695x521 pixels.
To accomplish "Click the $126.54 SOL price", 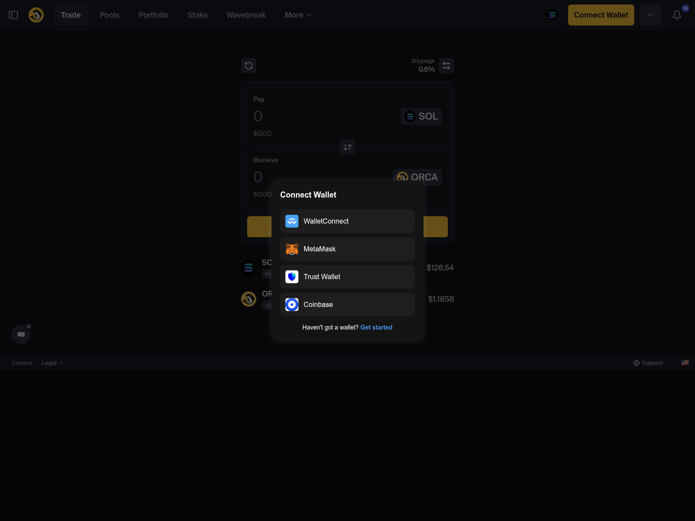I will coord(440,268).
